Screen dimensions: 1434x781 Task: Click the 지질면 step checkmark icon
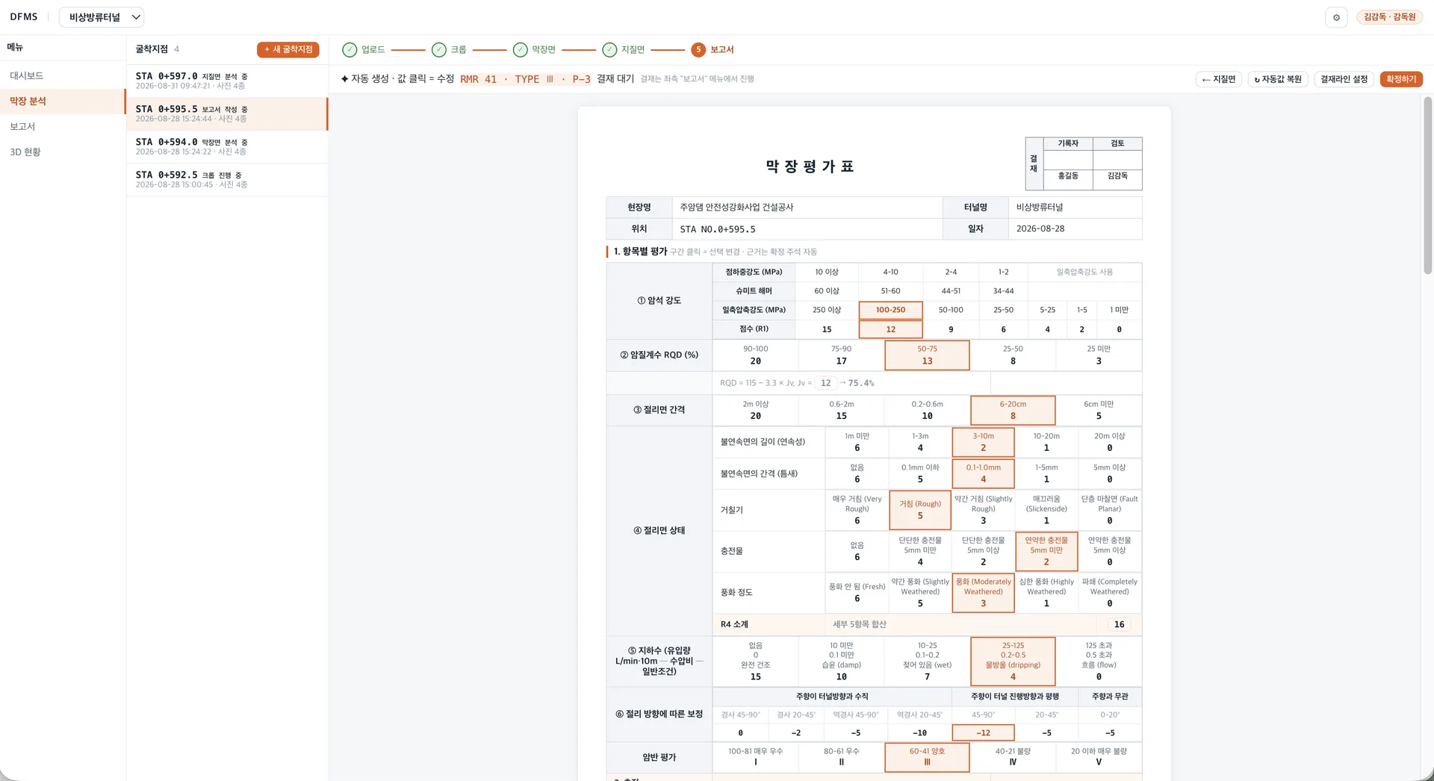[609, 50]
